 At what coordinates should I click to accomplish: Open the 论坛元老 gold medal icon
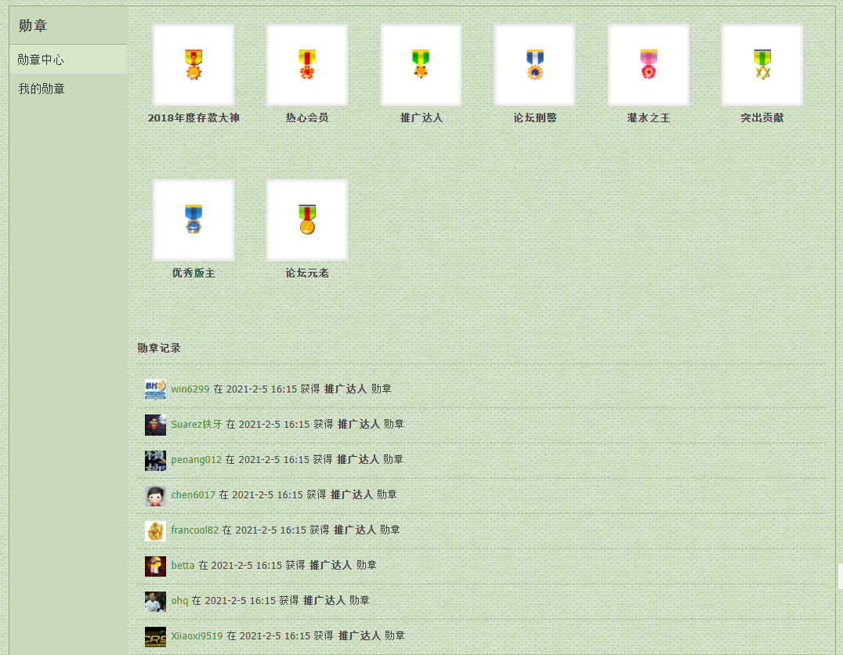pos(307,220)
